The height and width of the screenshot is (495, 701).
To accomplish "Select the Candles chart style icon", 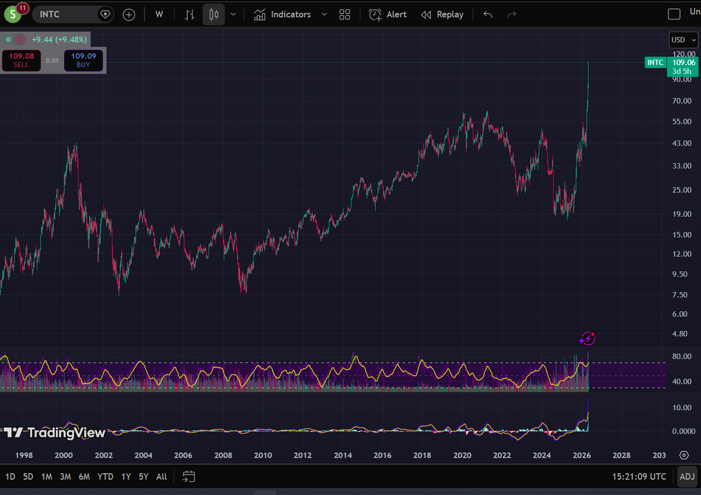I will [x=214, y=14].
